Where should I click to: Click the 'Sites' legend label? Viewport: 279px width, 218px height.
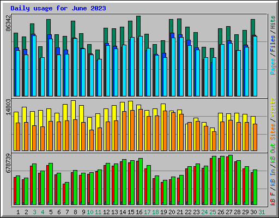[273, 132]
